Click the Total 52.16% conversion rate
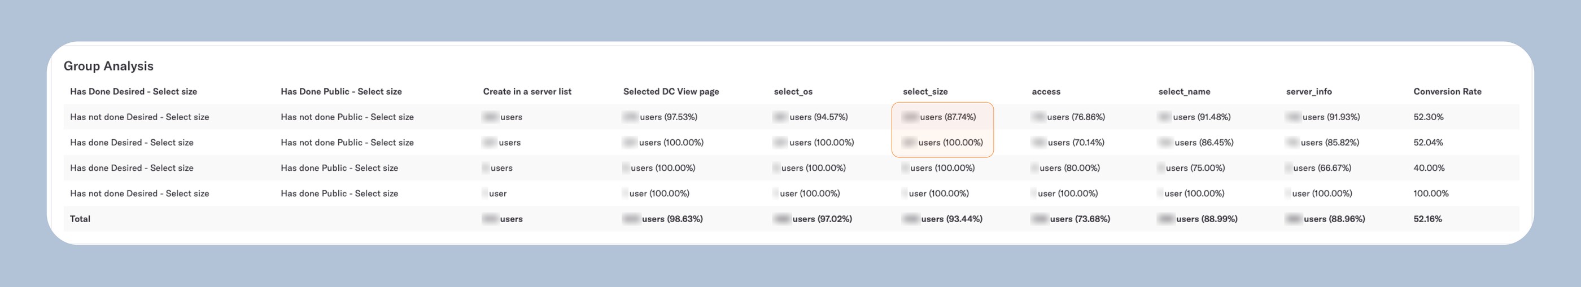The height and width of the screenshot is (287, 1581). 1428,219
